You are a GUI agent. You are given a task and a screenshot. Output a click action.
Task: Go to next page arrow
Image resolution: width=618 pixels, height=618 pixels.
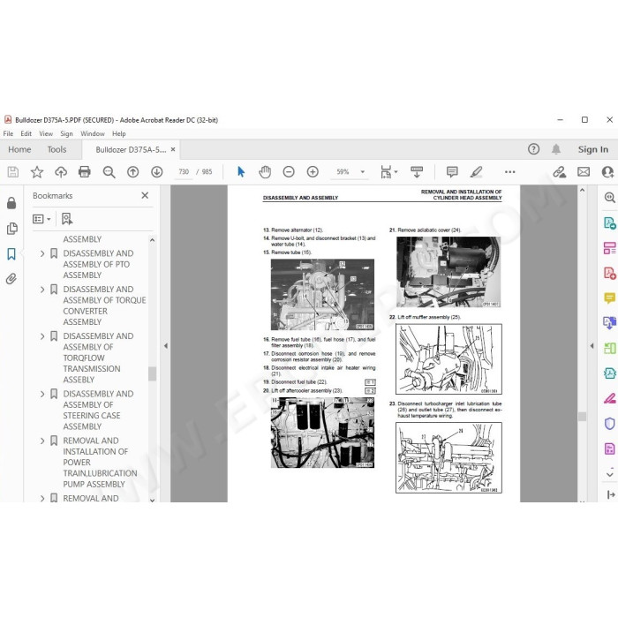click(x=157, y=172)
